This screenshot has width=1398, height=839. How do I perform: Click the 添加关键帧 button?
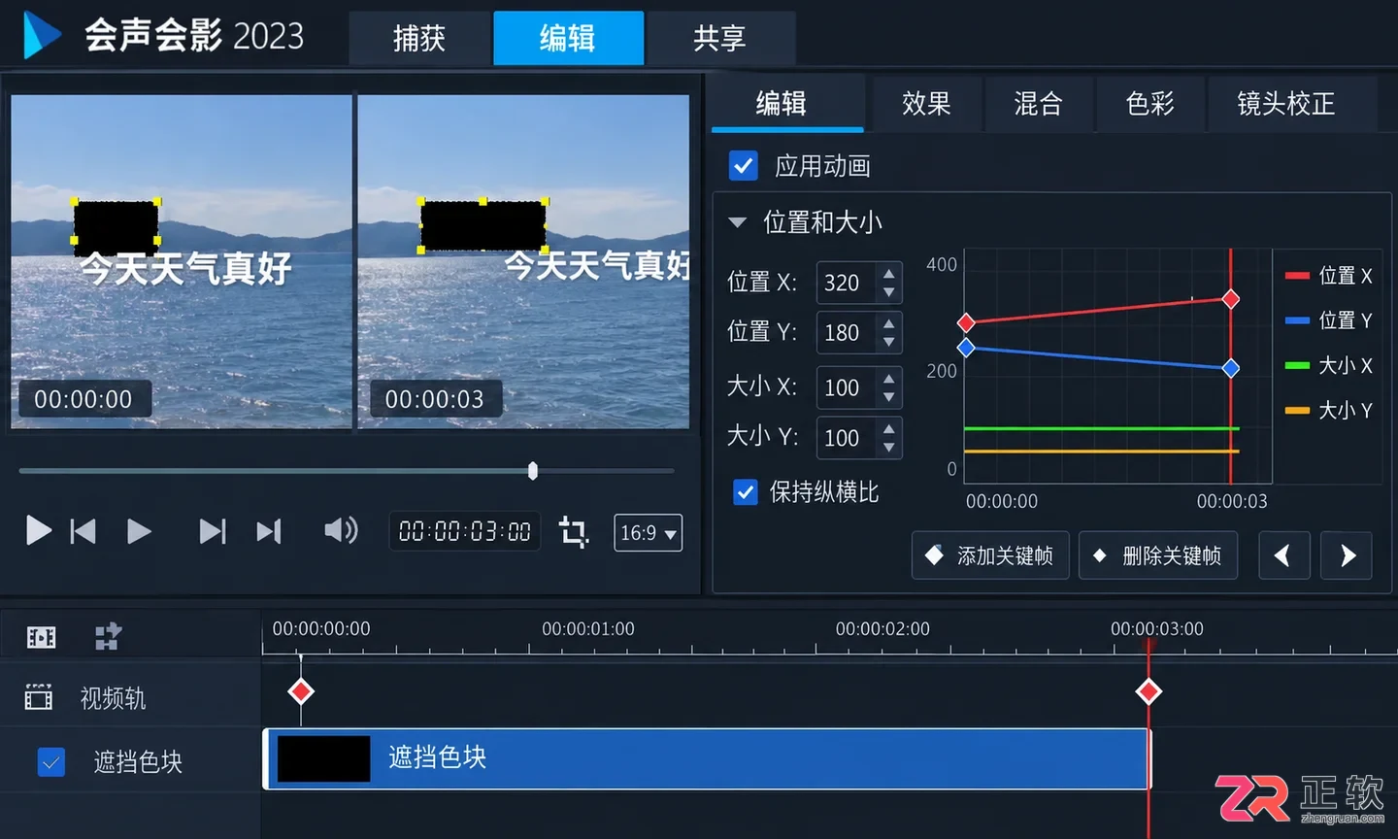[x=990, y=555]
